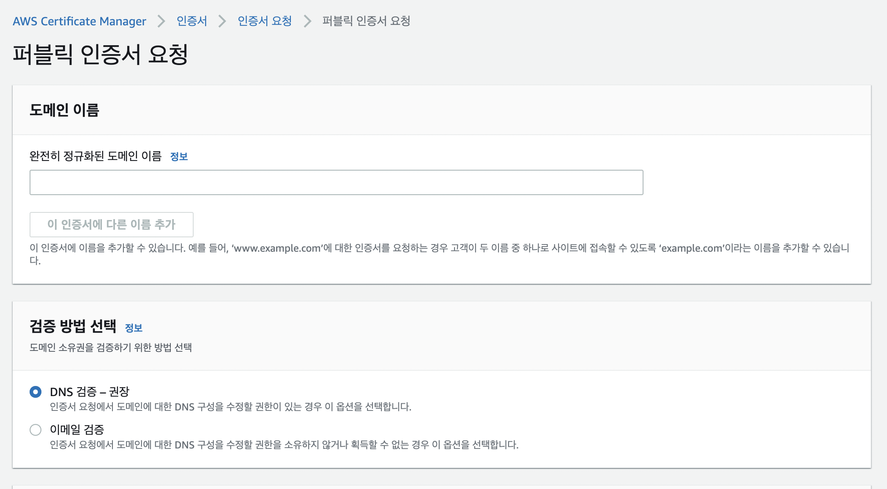Click the chevron after AWS Certificate Manager
This screenshot has width=887, height=489.
tap(161, 21)
